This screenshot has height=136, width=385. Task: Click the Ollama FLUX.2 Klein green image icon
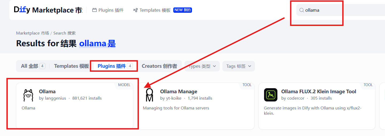[271, 95]
